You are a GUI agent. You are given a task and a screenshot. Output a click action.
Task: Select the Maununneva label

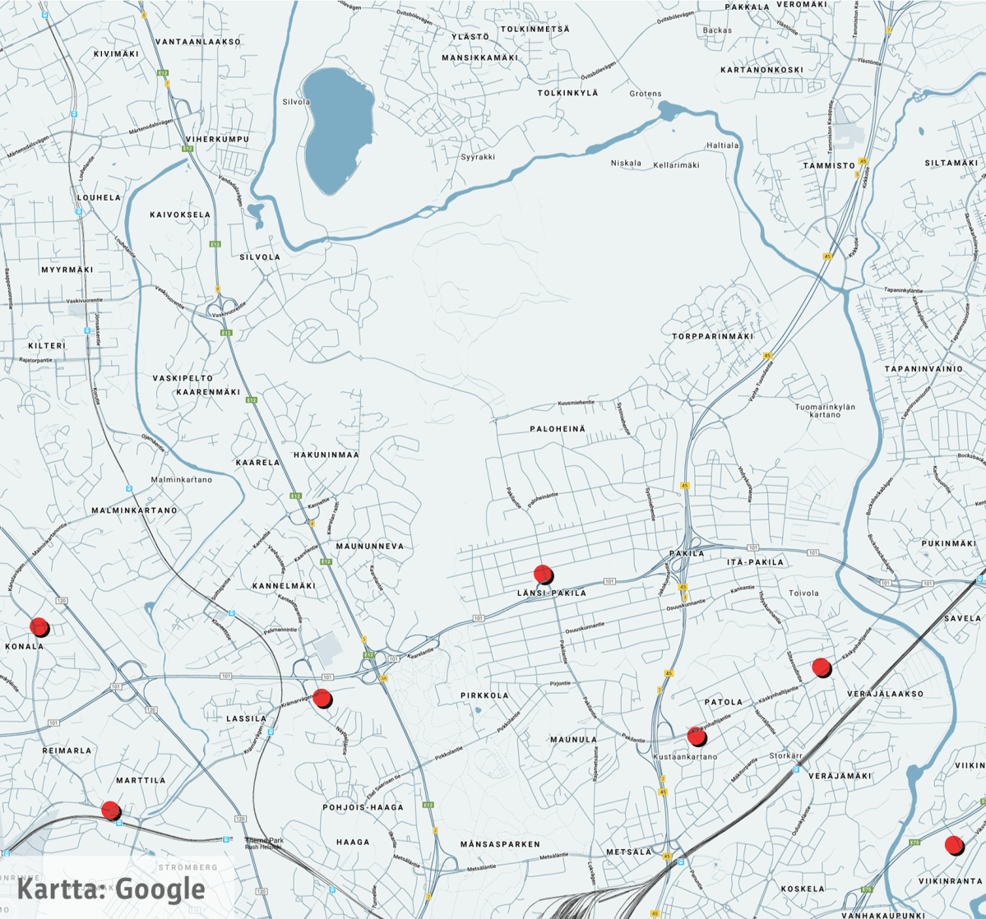pyautogui.click(x=370, y=547)
